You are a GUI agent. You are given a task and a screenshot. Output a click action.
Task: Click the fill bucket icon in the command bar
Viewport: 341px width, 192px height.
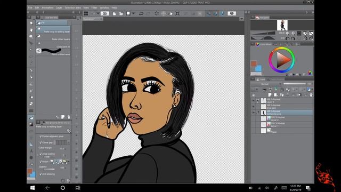click(x=170, y=13)
